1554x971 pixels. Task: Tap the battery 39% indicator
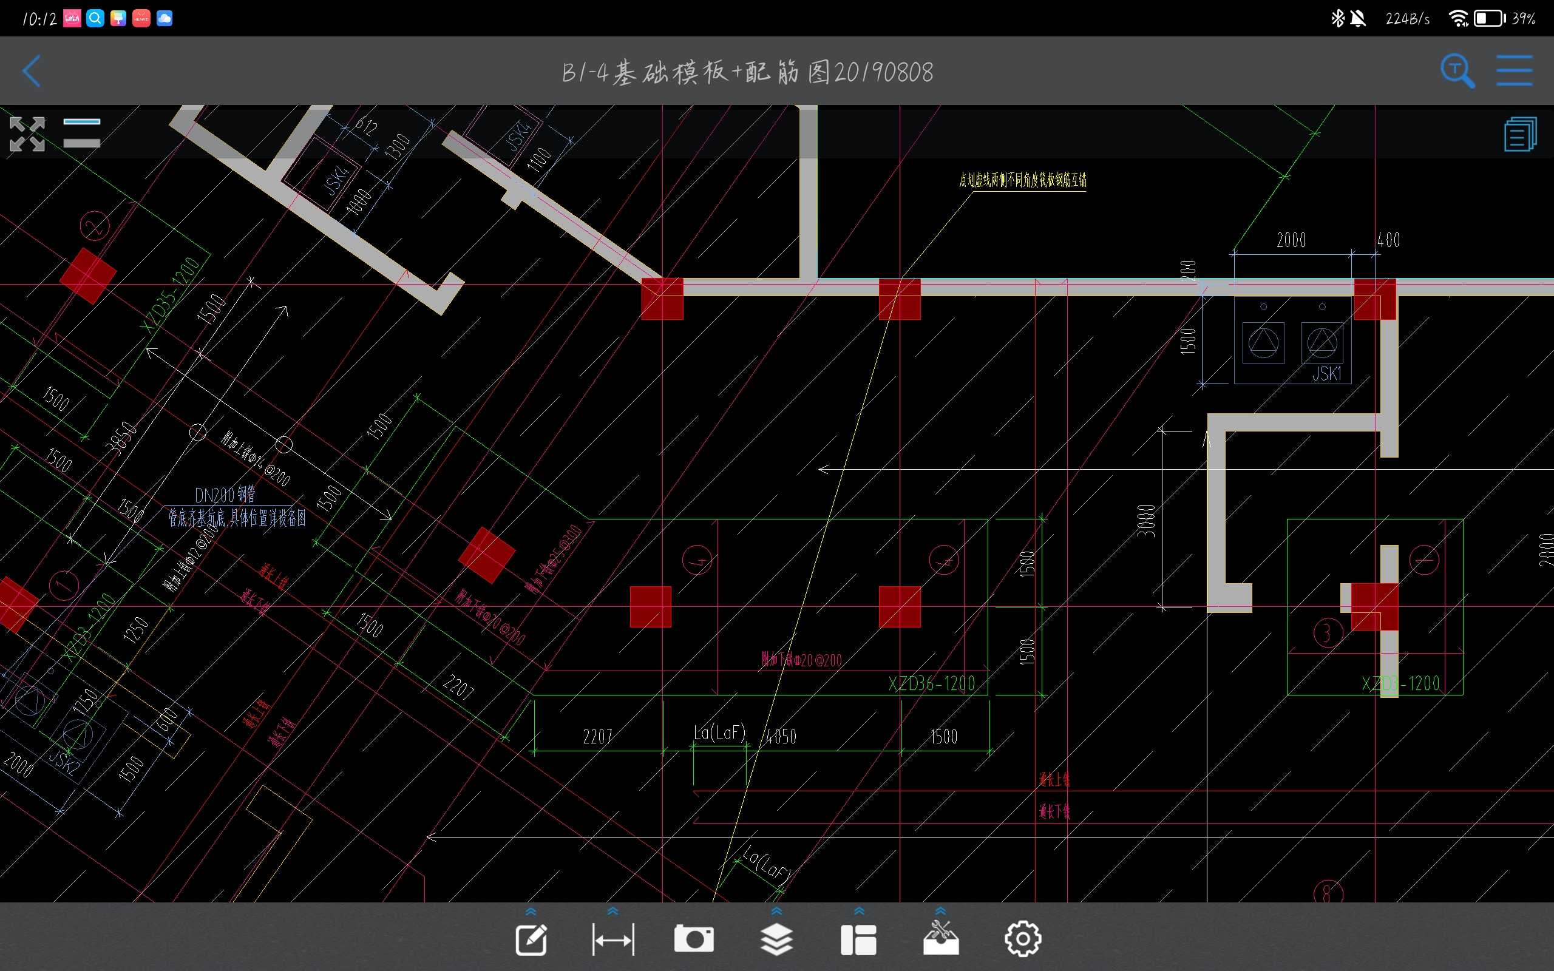1505,18
